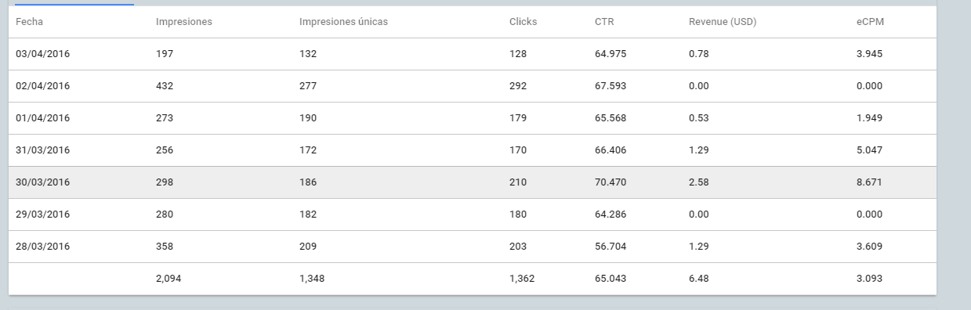Click the eCPM column header
The width and height of the screenshot is (971, 310).
point(870,22)
